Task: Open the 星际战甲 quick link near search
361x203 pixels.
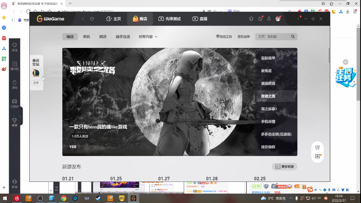Action: 244,37
